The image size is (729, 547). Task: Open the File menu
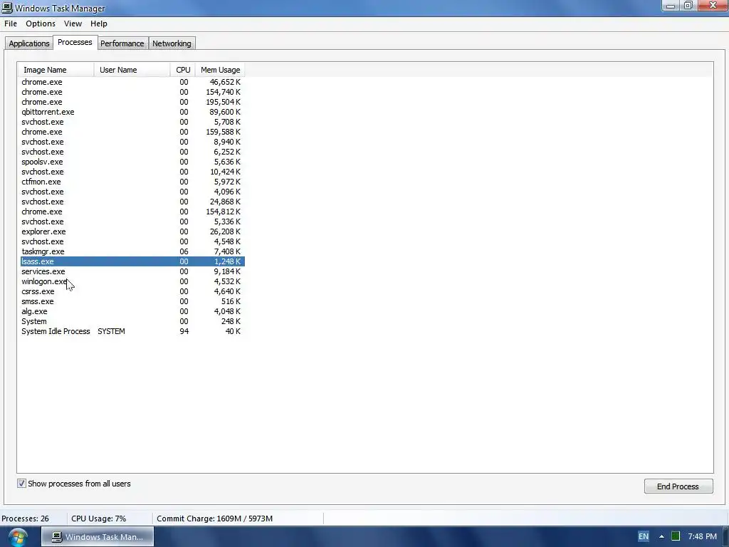(11, 24)
